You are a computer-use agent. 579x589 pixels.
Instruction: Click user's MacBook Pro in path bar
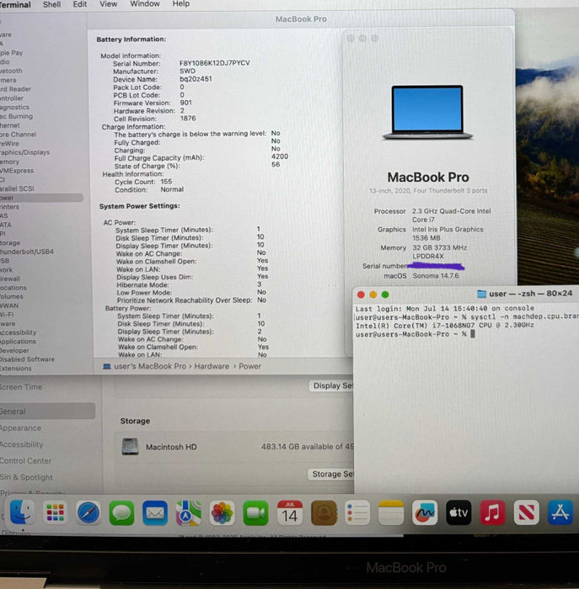[x=150, y=366]
